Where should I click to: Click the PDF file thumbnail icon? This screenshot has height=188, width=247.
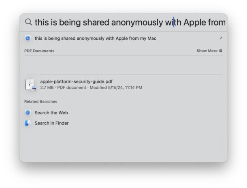tap(30, 84)
